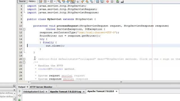Start macro recording with red circle
The height and width of the screenshot is (101, 180).
107,1
